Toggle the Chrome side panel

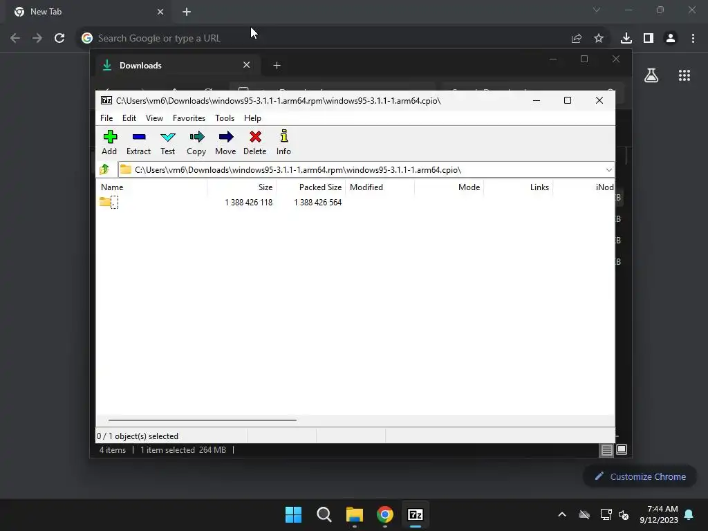[x=649, y=39]
